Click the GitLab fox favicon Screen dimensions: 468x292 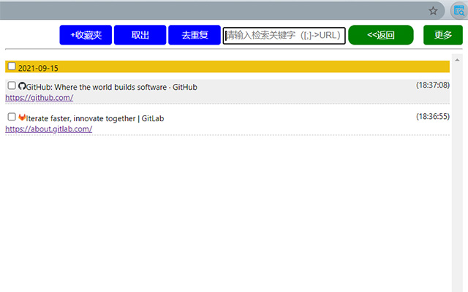pyautogui.click(x=22, y=117)
